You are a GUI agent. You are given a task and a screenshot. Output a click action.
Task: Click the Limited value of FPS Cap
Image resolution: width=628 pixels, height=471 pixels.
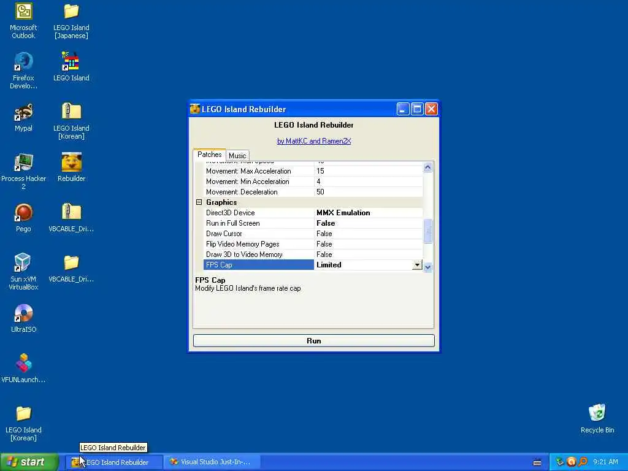point(329,265)
